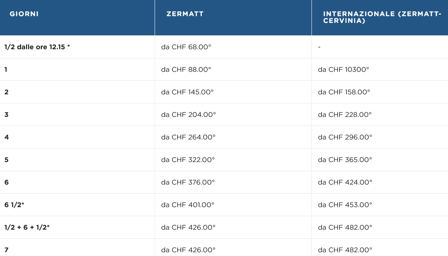This screenshot has width=448, height=256.
Task: Click the ZERMATT column header
Action: (x=185, y=14)
